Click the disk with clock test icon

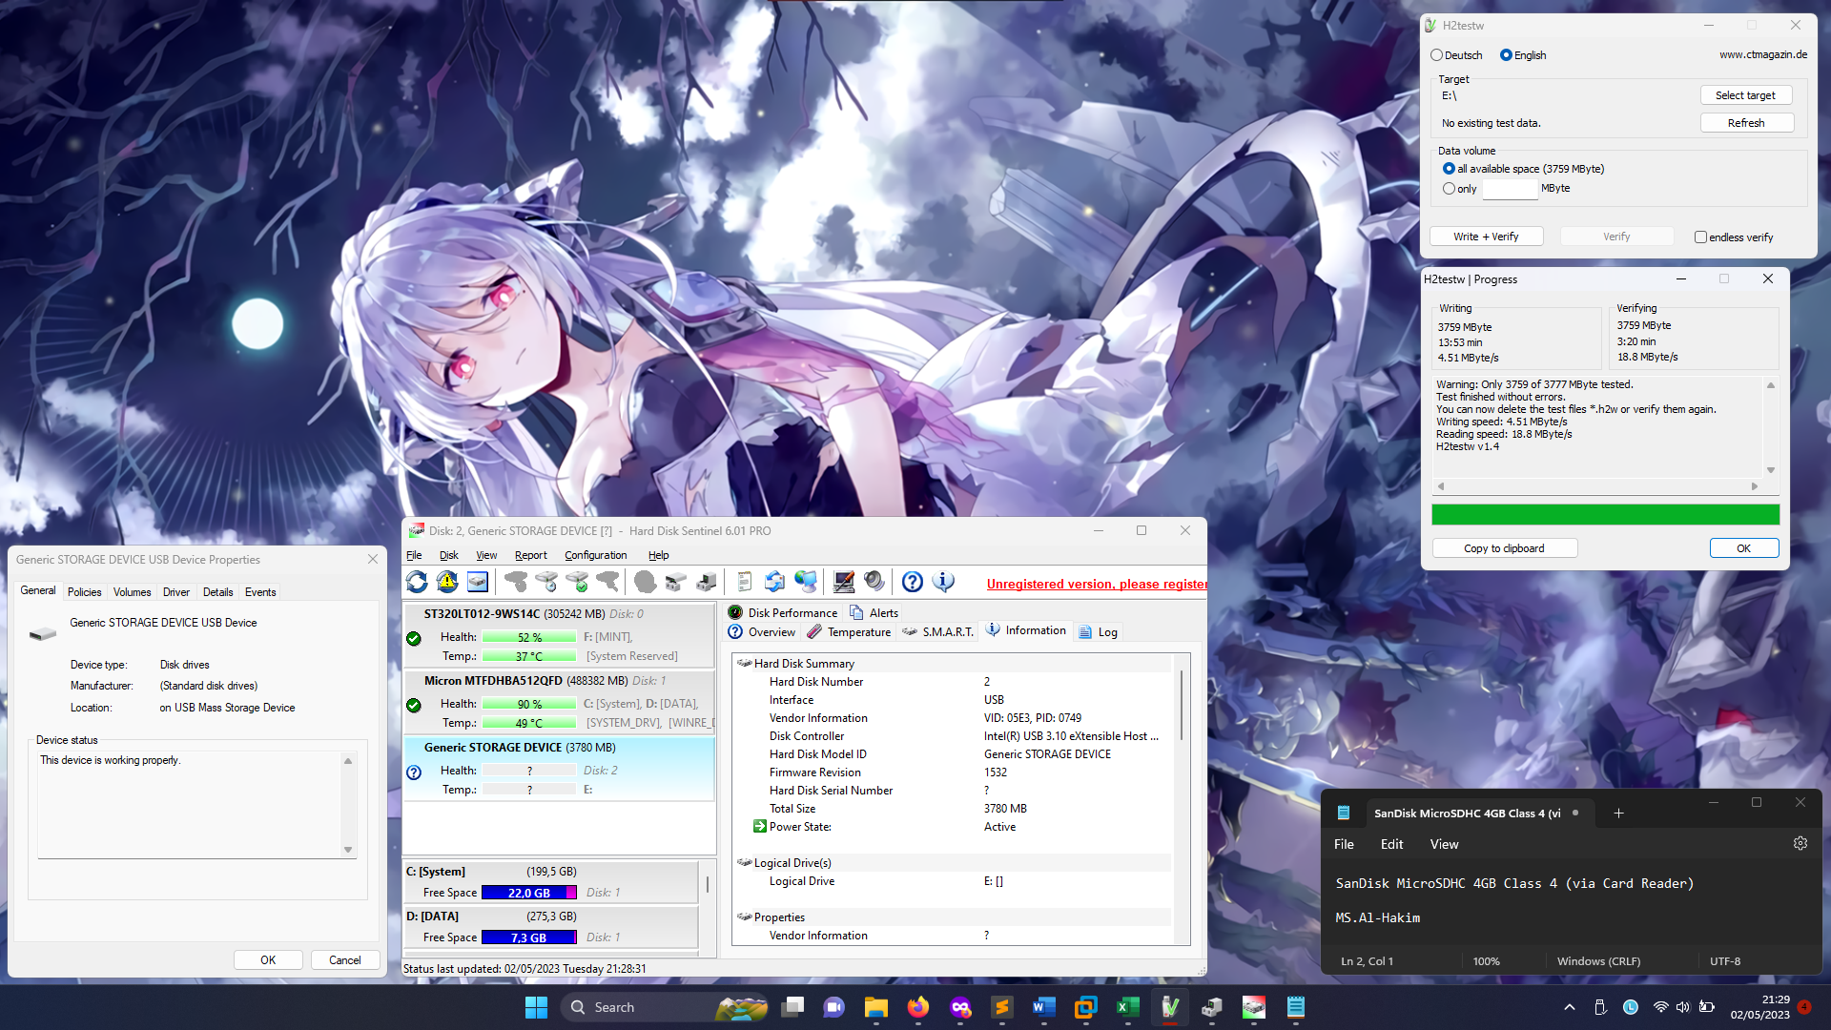click(x=546, y=581)
